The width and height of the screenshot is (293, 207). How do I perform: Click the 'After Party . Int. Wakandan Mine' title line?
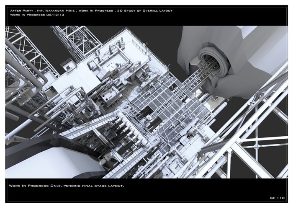[91, 10]
